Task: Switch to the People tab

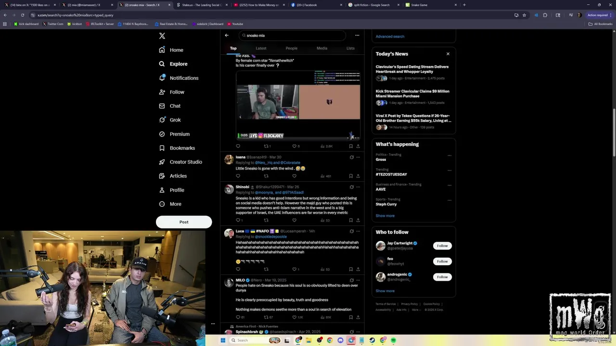Action: click(291, 48)
